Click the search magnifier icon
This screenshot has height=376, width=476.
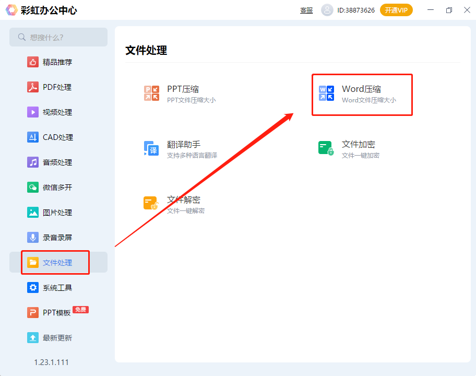21,37
